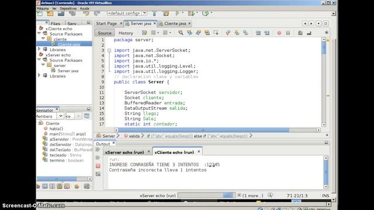Collapse the server package node
Image resolution: width=374 pixels, height=210 pixels.
[x=43, y=65]
